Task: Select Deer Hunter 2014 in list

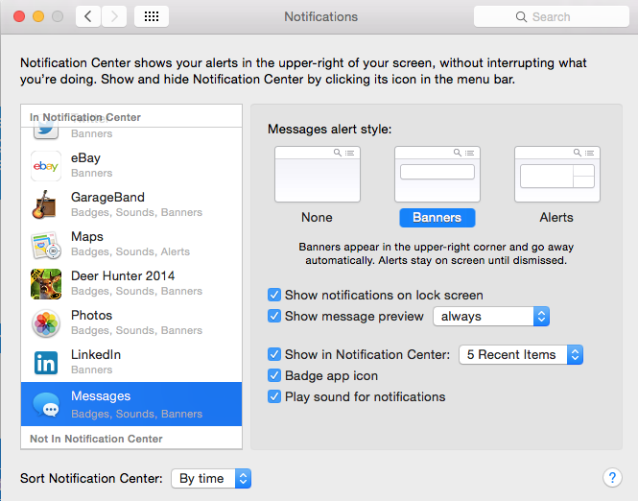Action: 131,284
